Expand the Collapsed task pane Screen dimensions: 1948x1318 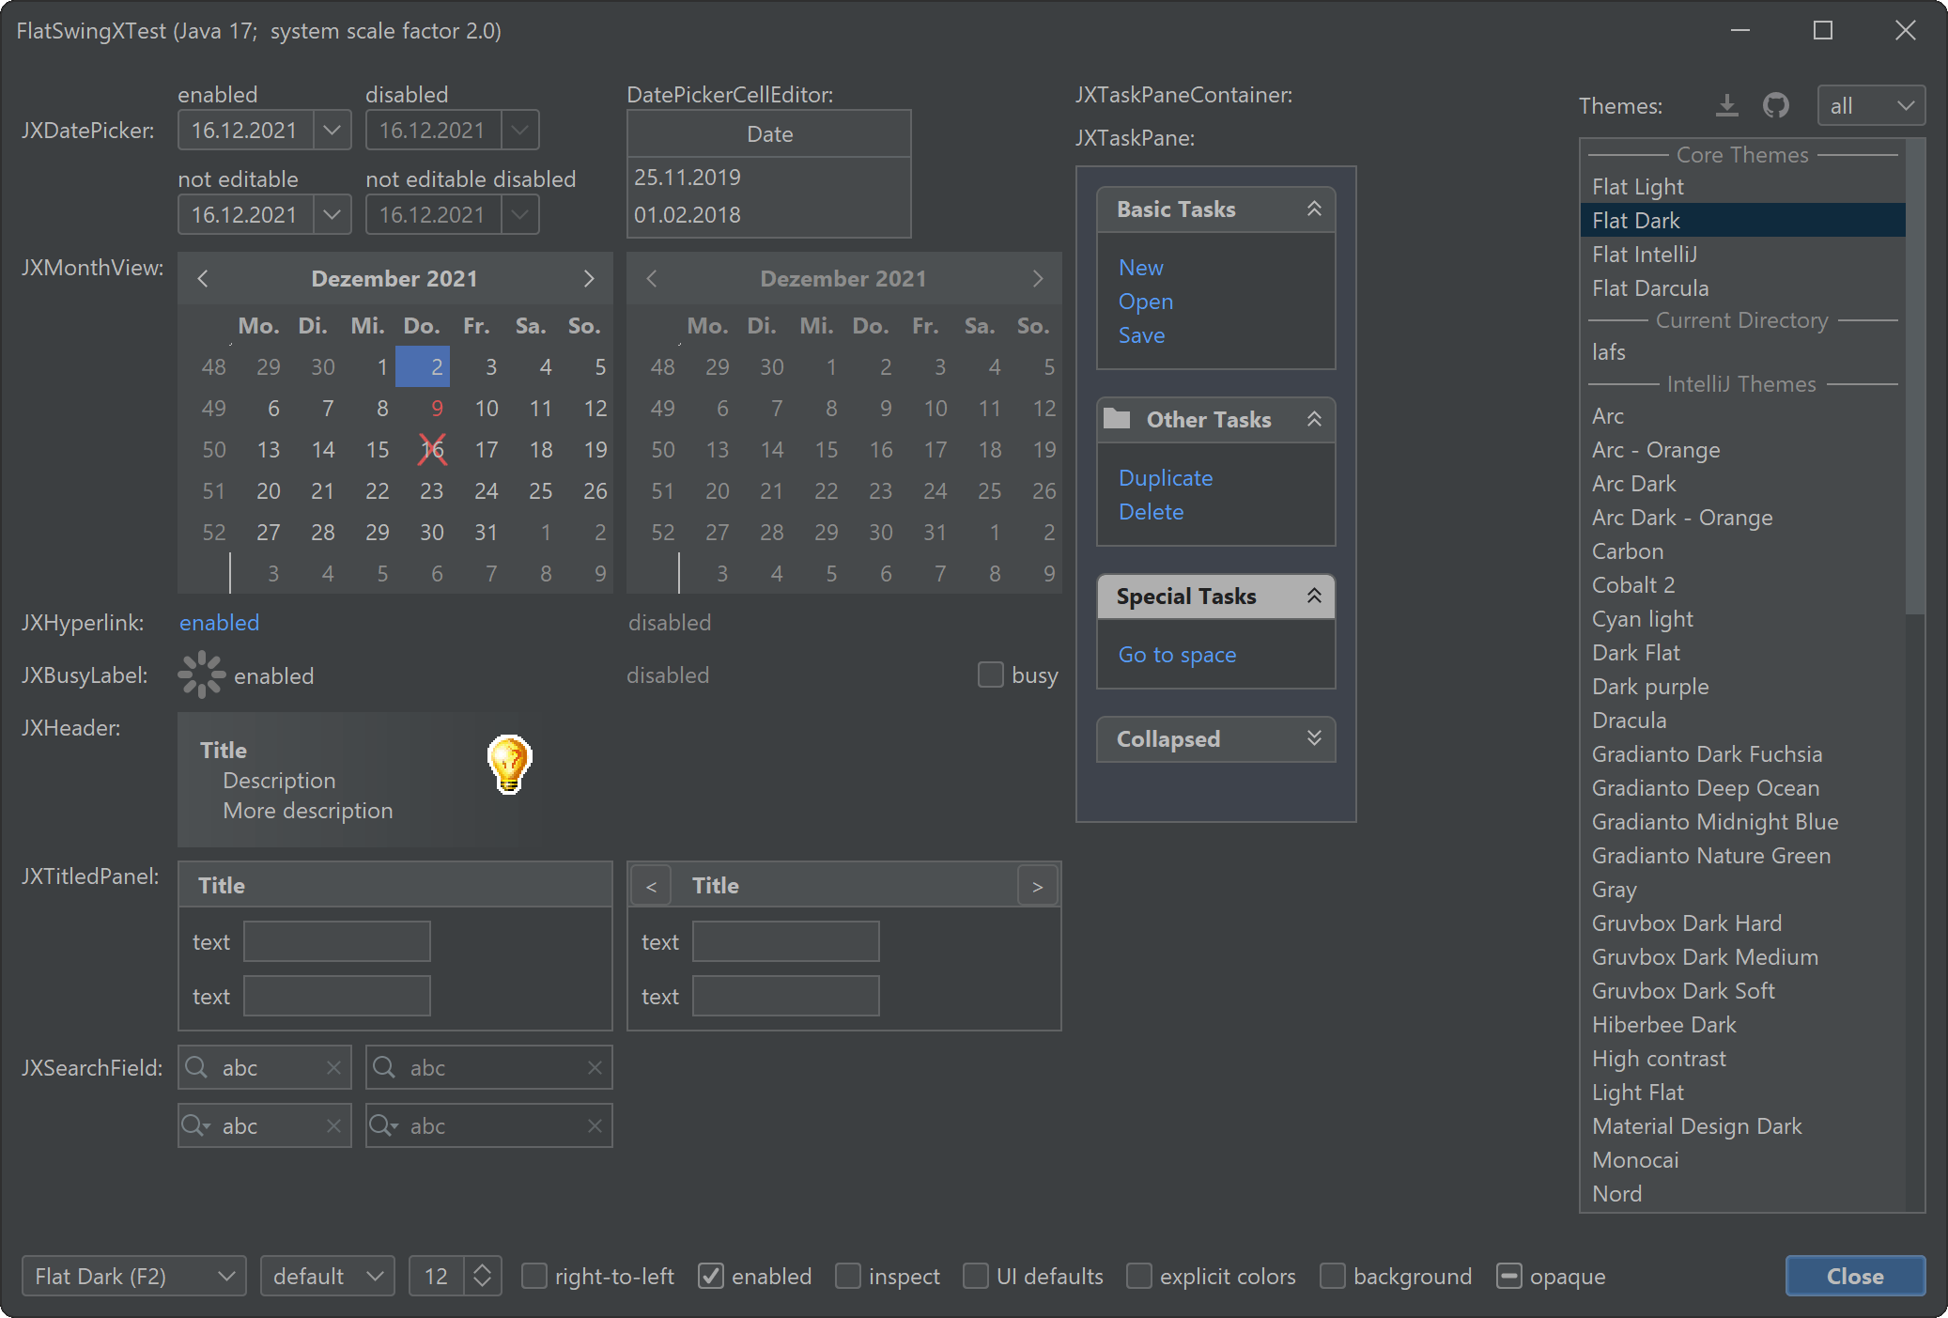pos(1314,738)
